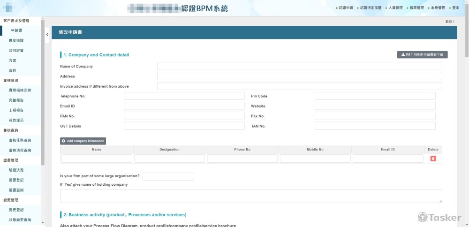Image resolution: width=469 pixels, height=227 pixels.
Task: Open 實際稽核安排 in the sidebar
Action: coord(20,91)
